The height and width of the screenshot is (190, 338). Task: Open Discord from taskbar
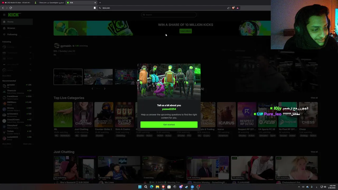tap(181, 187)
